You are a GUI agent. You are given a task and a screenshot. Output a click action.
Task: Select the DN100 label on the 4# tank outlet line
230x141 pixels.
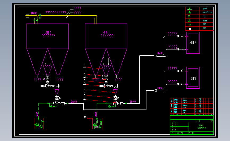click(x=133, y=102)
